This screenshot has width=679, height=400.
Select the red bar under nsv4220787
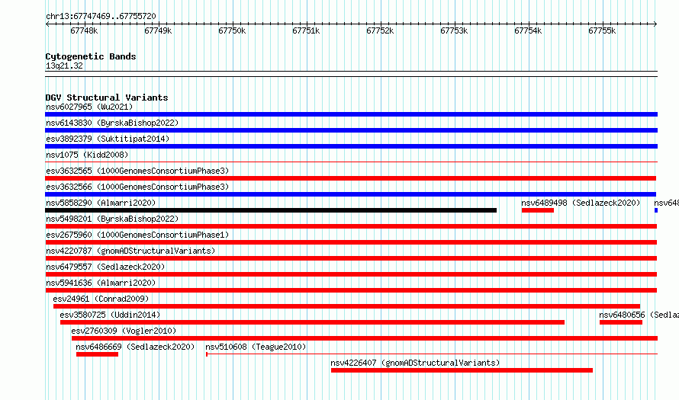coord(351,258)
